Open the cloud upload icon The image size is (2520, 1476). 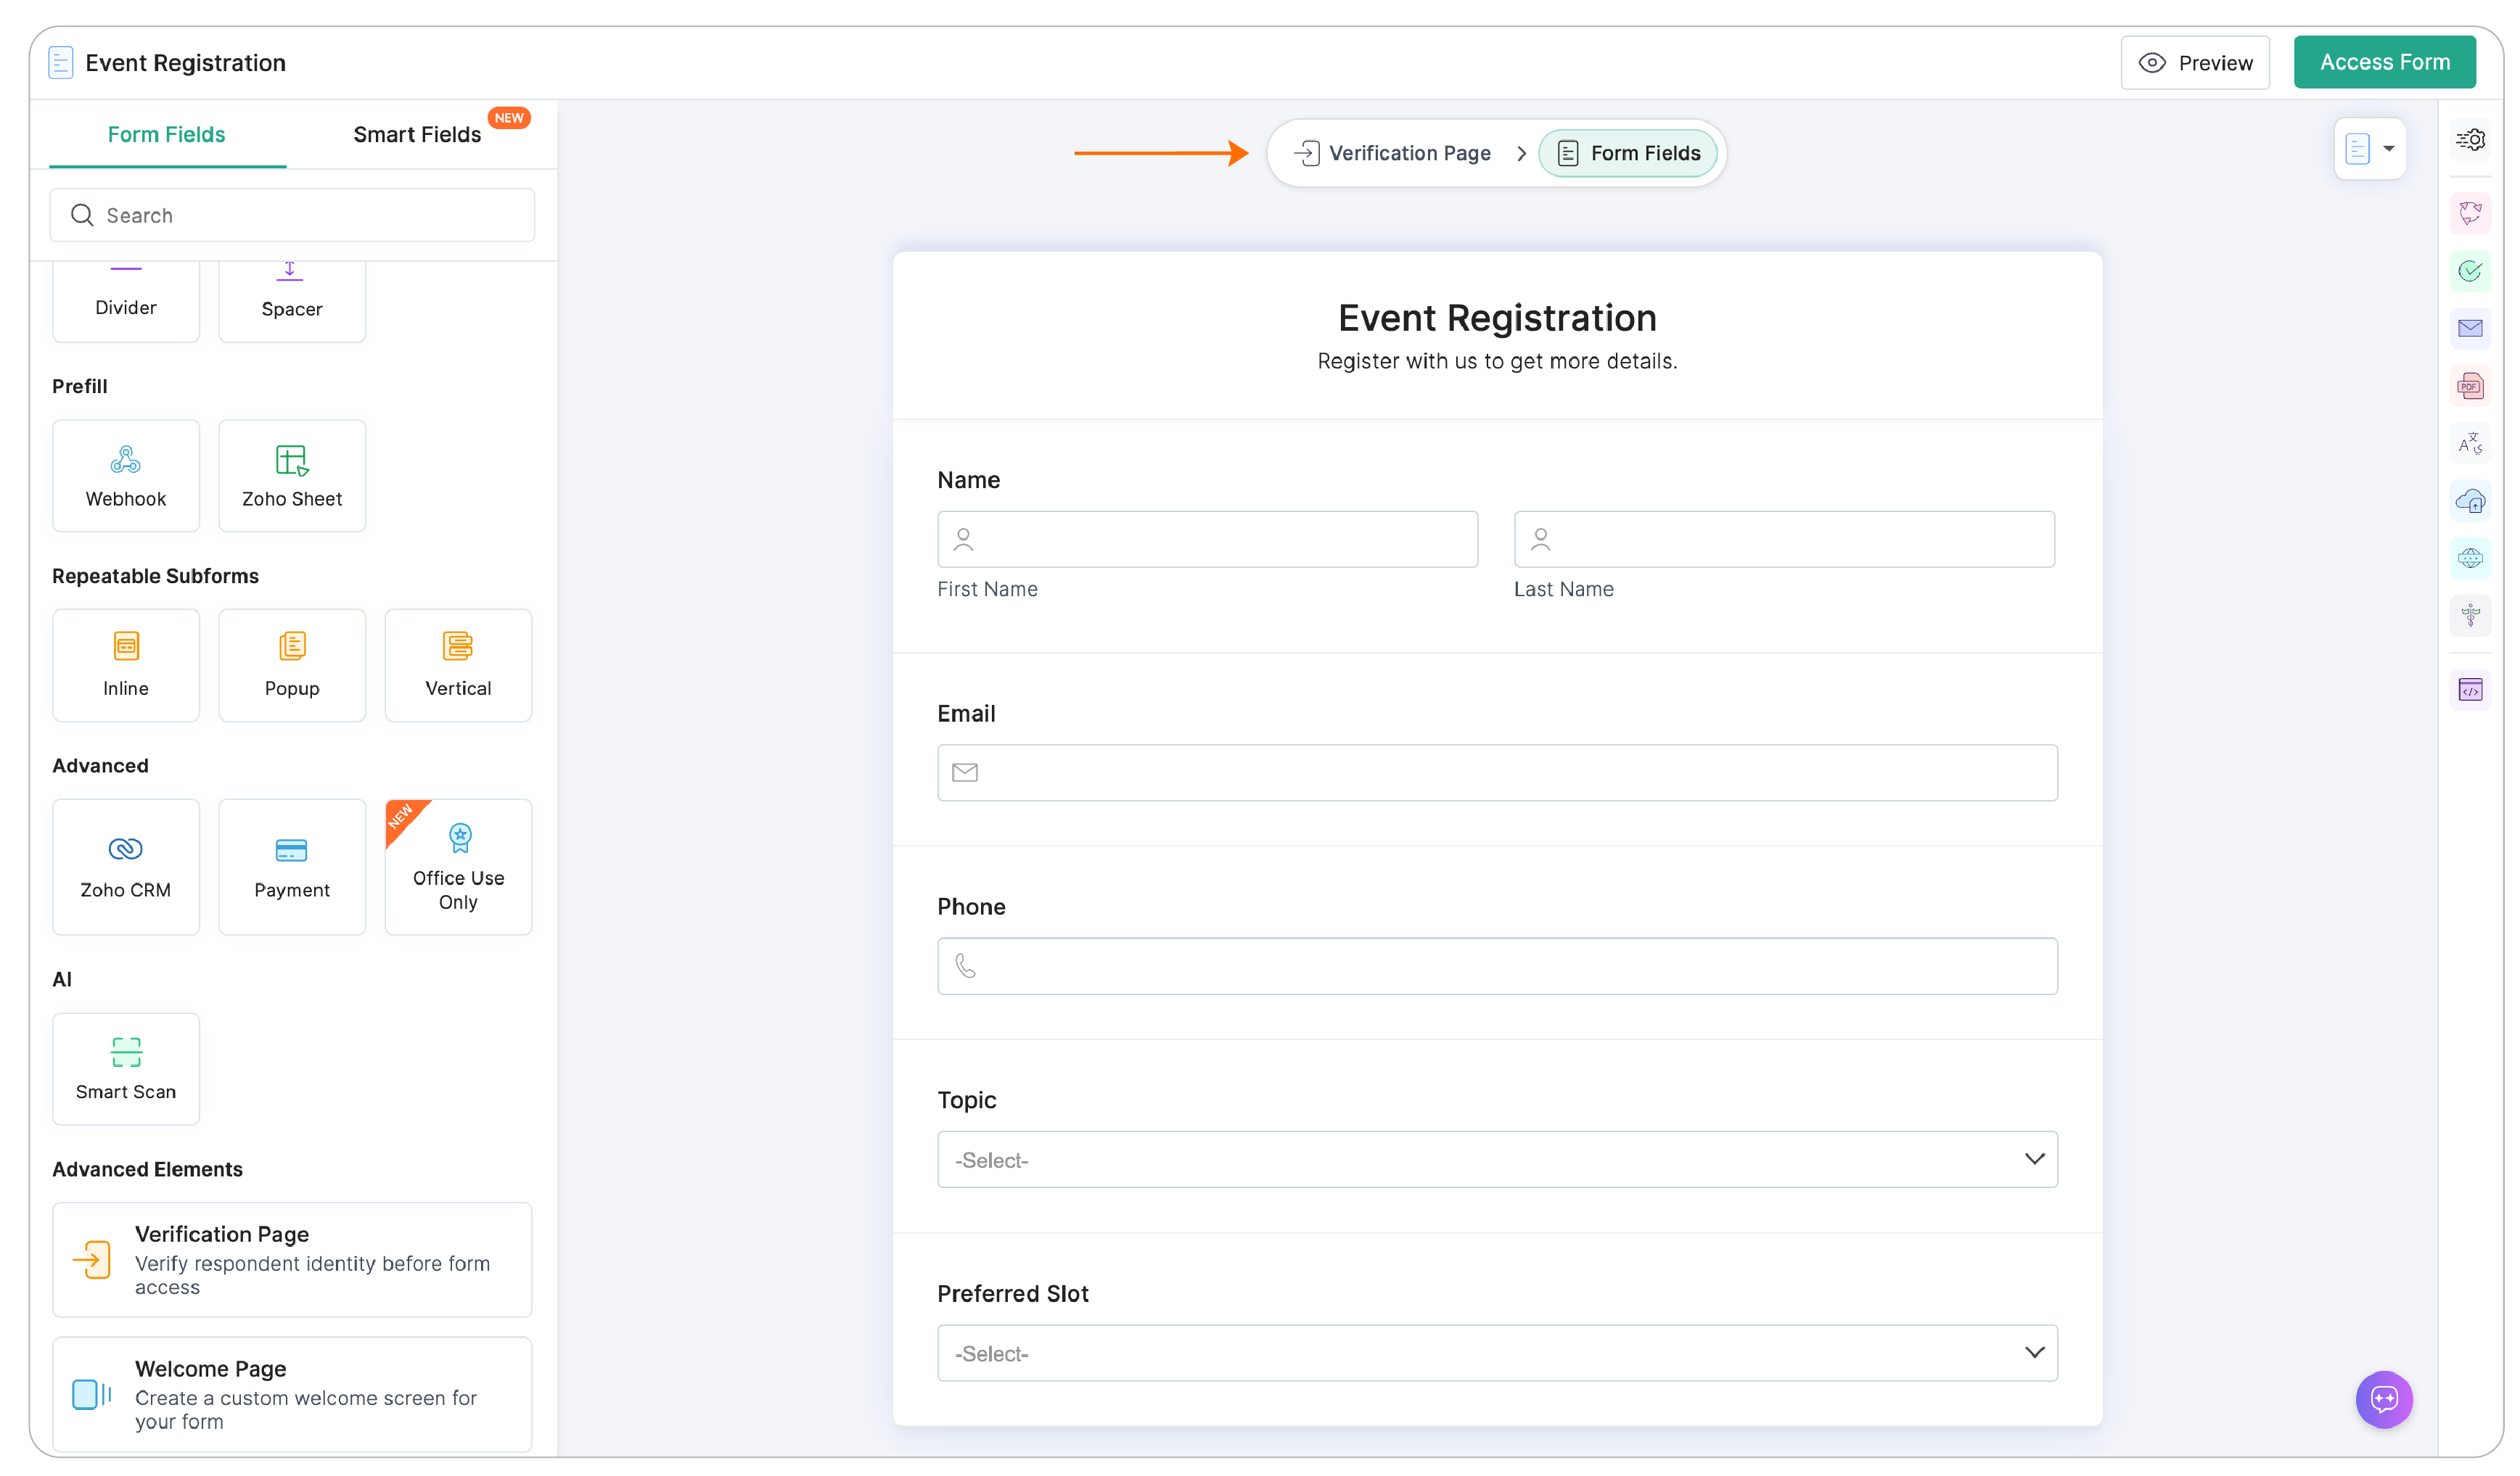(2470, 500)
